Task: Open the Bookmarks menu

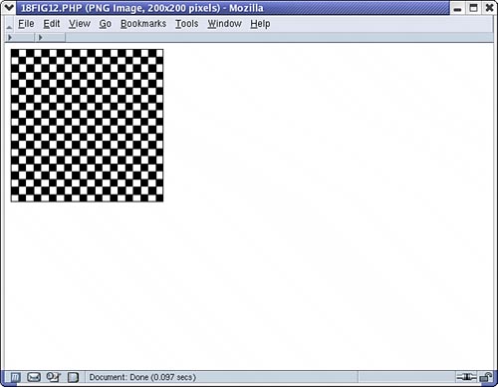Action: (x=143, y=24)
